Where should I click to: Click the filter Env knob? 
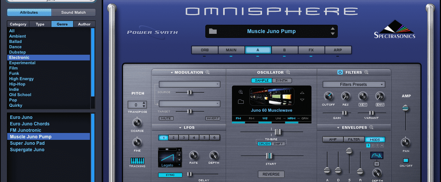(x=380, y=97)
